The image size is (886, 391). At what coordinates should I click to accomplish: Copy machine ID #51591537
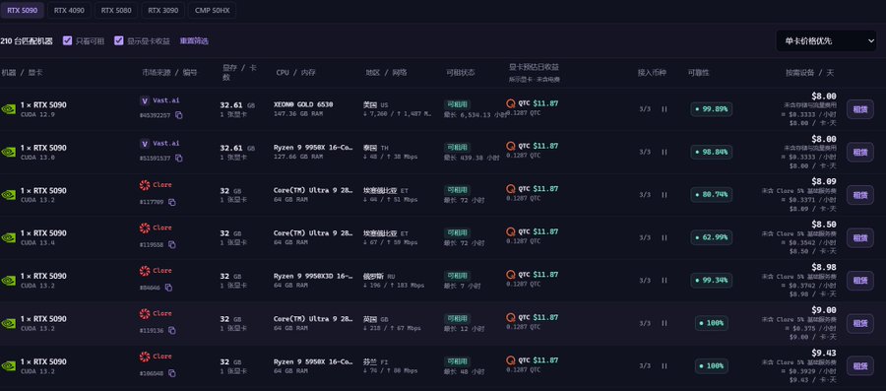178,159
